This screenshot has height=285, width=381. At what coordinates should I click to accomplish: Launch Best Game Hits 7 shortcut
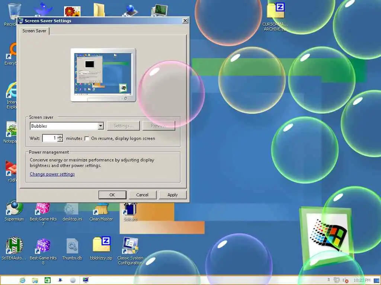click(43, 213)
